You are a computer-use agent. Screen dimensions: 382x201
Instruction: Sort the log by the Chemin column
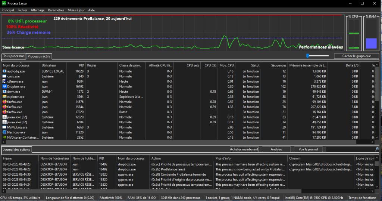click(320, 158)
